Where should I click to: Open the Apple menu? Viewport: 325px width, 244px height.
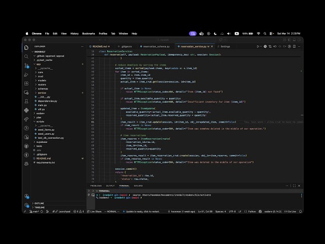[x=27, y=34]
